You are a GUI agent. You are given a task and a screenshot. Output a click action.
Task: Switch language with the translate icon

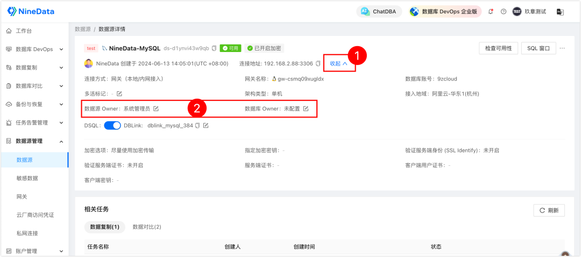560,12
